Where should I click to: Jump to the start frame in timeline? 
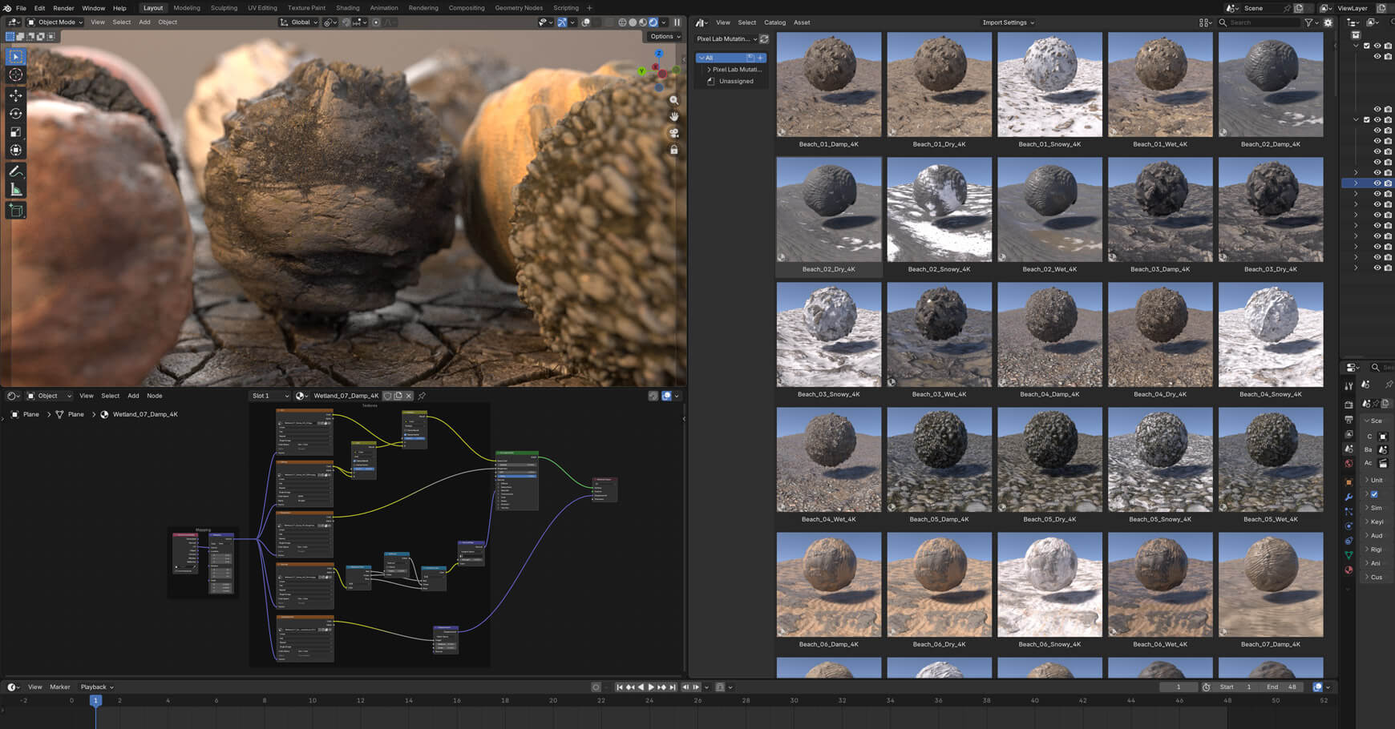[619, 687]
